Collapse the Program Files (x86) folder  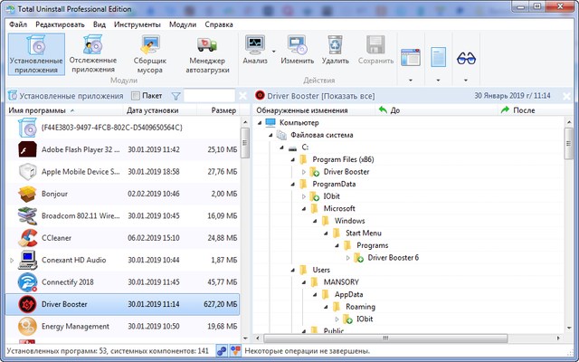(x=290, y=159)
